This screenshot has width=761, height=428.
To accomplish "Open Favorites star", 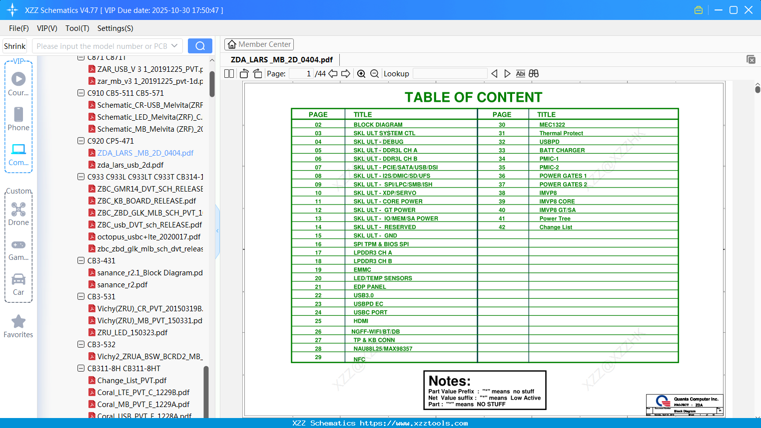I will (18, 326).
